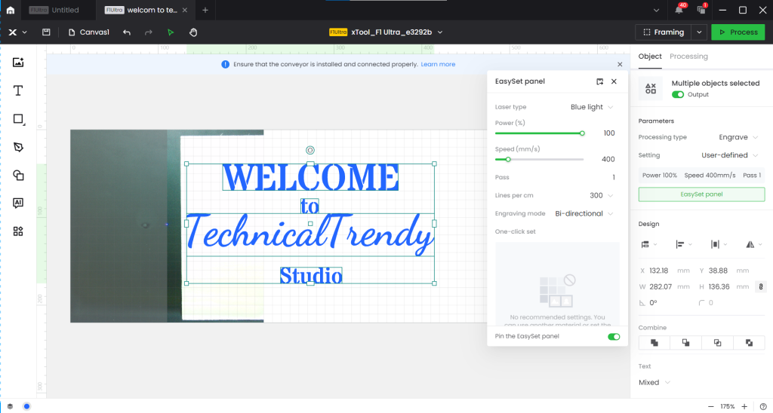Follow the Learn more link
Screen dimensions: 773x413
(x=438, y=64)
